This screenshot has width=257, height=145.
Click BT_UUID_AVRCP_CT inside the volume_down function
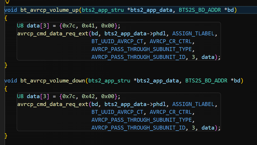[x=117, y=112]
